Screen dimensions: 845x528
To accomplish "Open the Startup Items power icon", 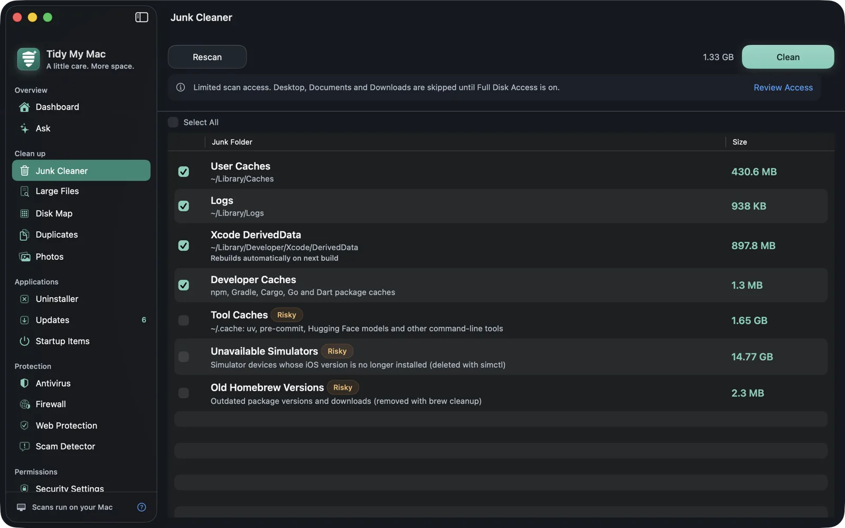I will (x=24, y=341).
